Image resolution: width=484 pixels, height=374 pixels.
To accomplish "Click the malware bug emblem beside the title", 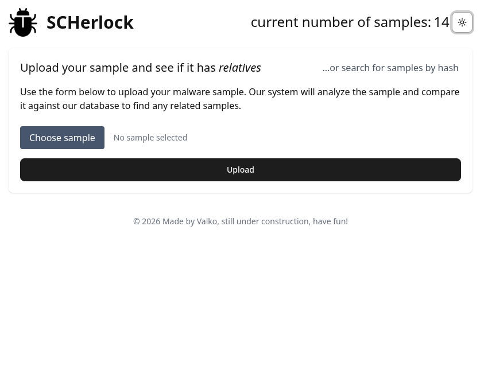I will point(23,22).
